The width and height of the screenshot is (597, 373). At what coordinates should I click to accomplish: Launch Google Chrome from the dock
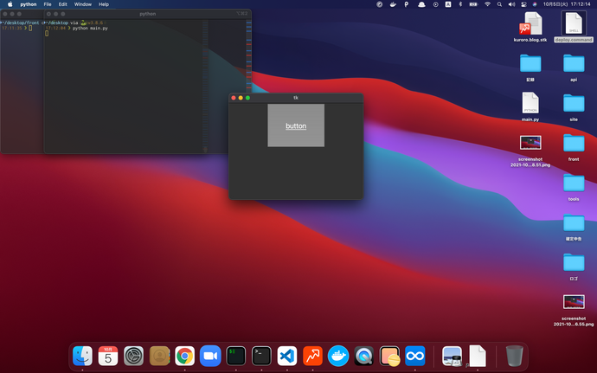pos(184,356)
